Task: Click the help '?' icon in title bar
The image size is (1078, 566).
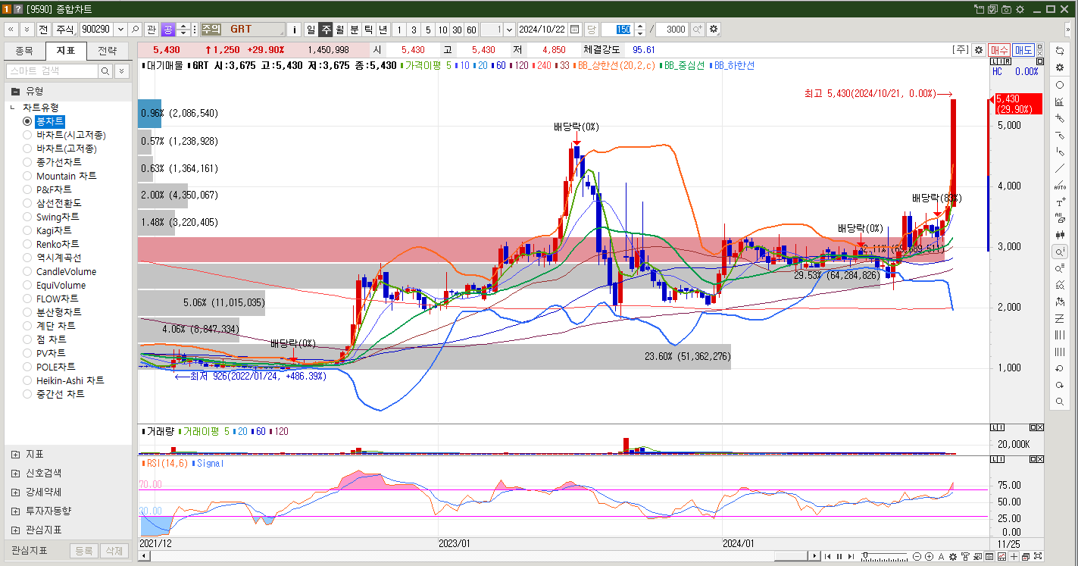Action: [19, 9]
